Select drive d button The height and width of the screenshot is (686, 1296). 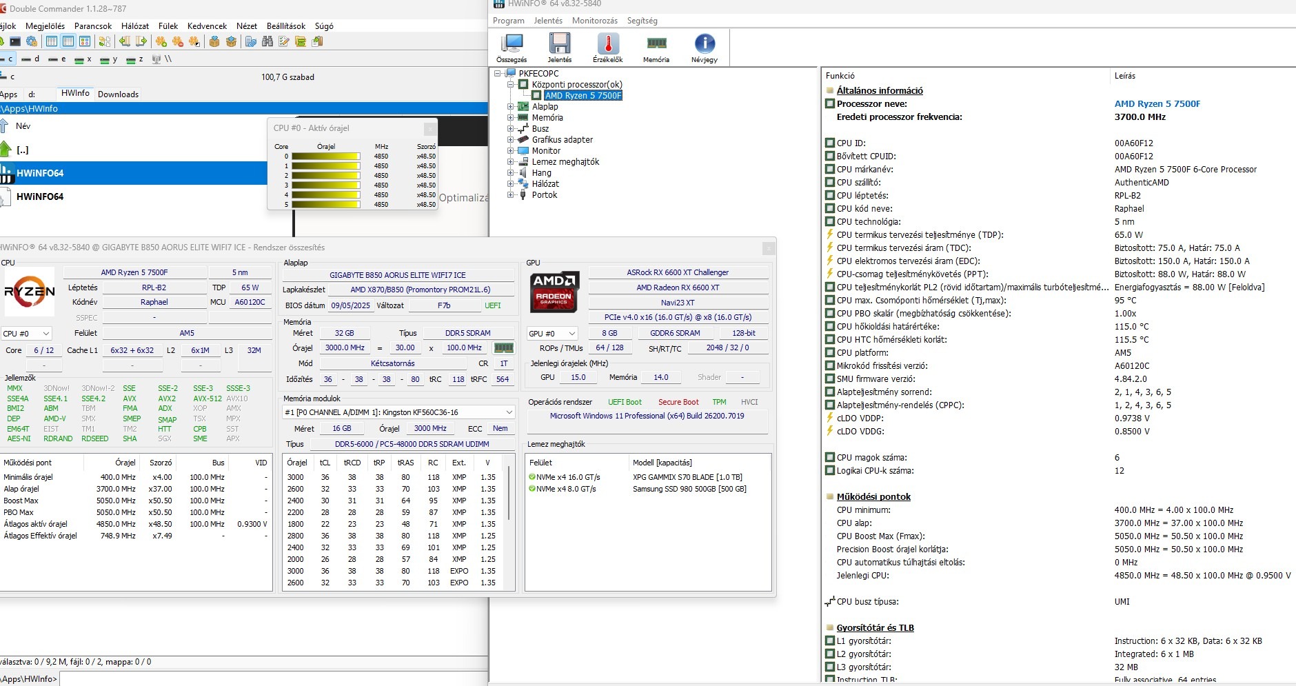(30, 59)
